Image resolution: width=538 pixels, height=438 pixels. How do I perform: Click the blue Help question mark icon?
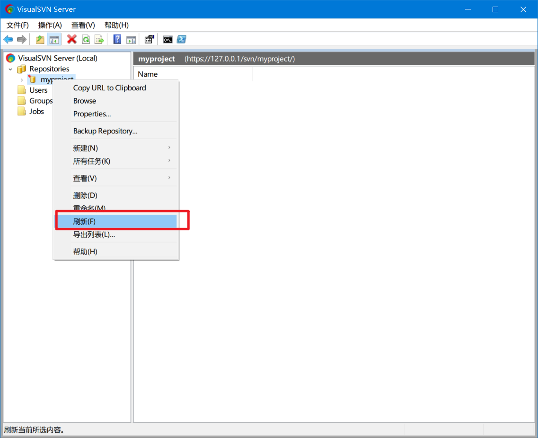click(x=117, y=39)
